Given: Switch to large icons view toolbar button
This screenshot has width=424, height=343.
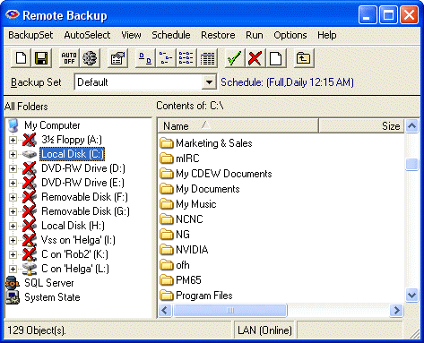Looking at the screenshot, I should click(x=145, y=58).
